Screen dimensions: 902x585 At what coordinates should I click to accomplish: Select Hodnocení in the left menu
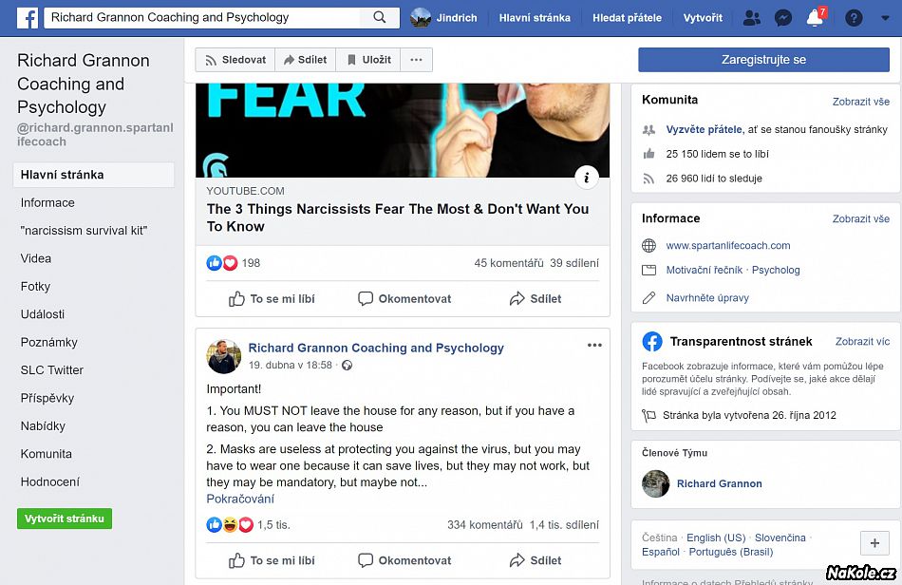[x=50, y=482]
